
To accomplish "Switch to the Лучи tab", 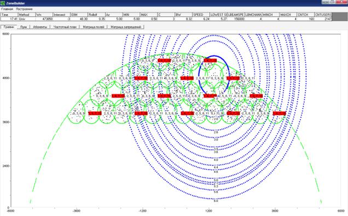I will pos(24,27).
